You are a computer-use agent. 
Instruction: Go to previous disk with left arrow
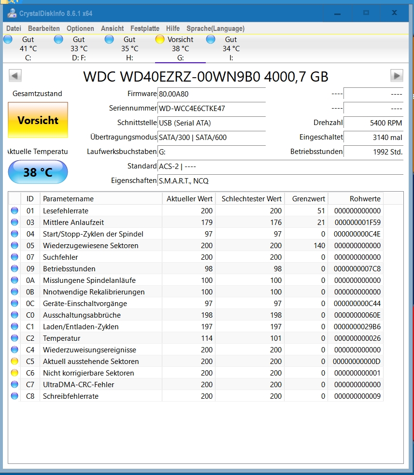coord(15,76)
